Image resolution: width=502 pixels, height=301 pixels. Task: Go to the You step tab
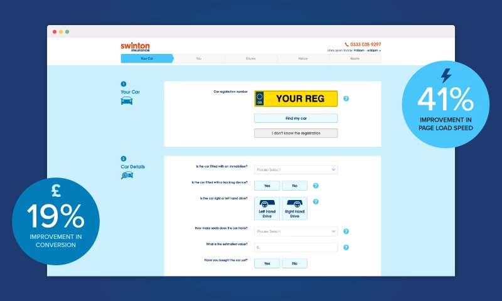point(199,58)
